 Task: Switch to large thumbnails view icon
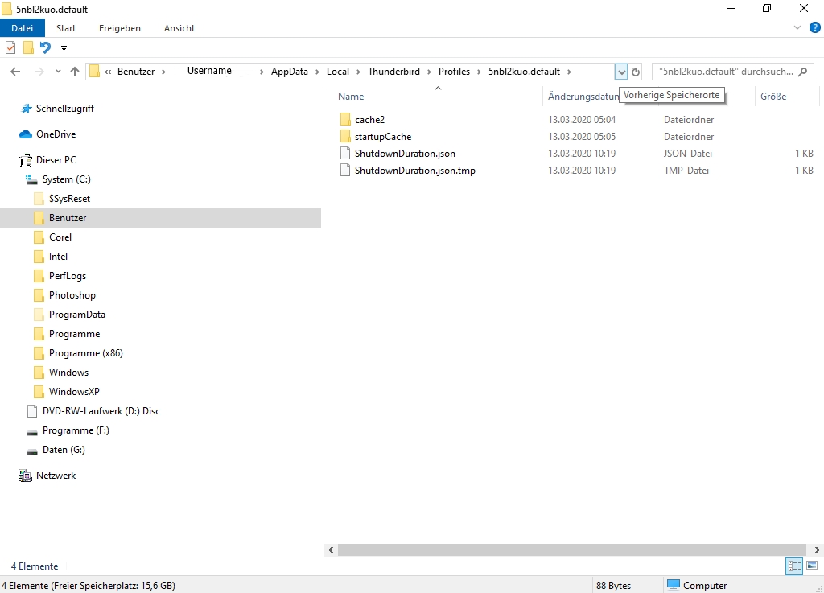[x=812, y=566]
